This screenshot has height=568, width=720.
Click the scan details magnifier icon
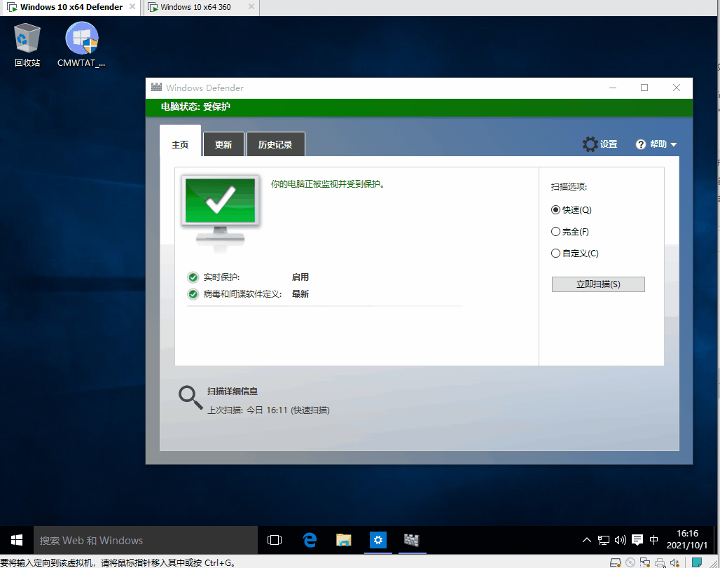click(191, 398)
